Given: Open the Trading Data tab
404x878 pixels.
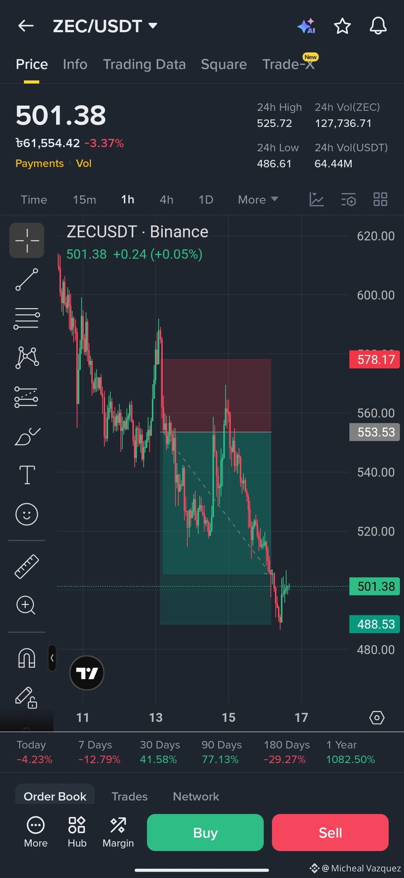Looking at the screenshot, I should [x=144, y=64].
